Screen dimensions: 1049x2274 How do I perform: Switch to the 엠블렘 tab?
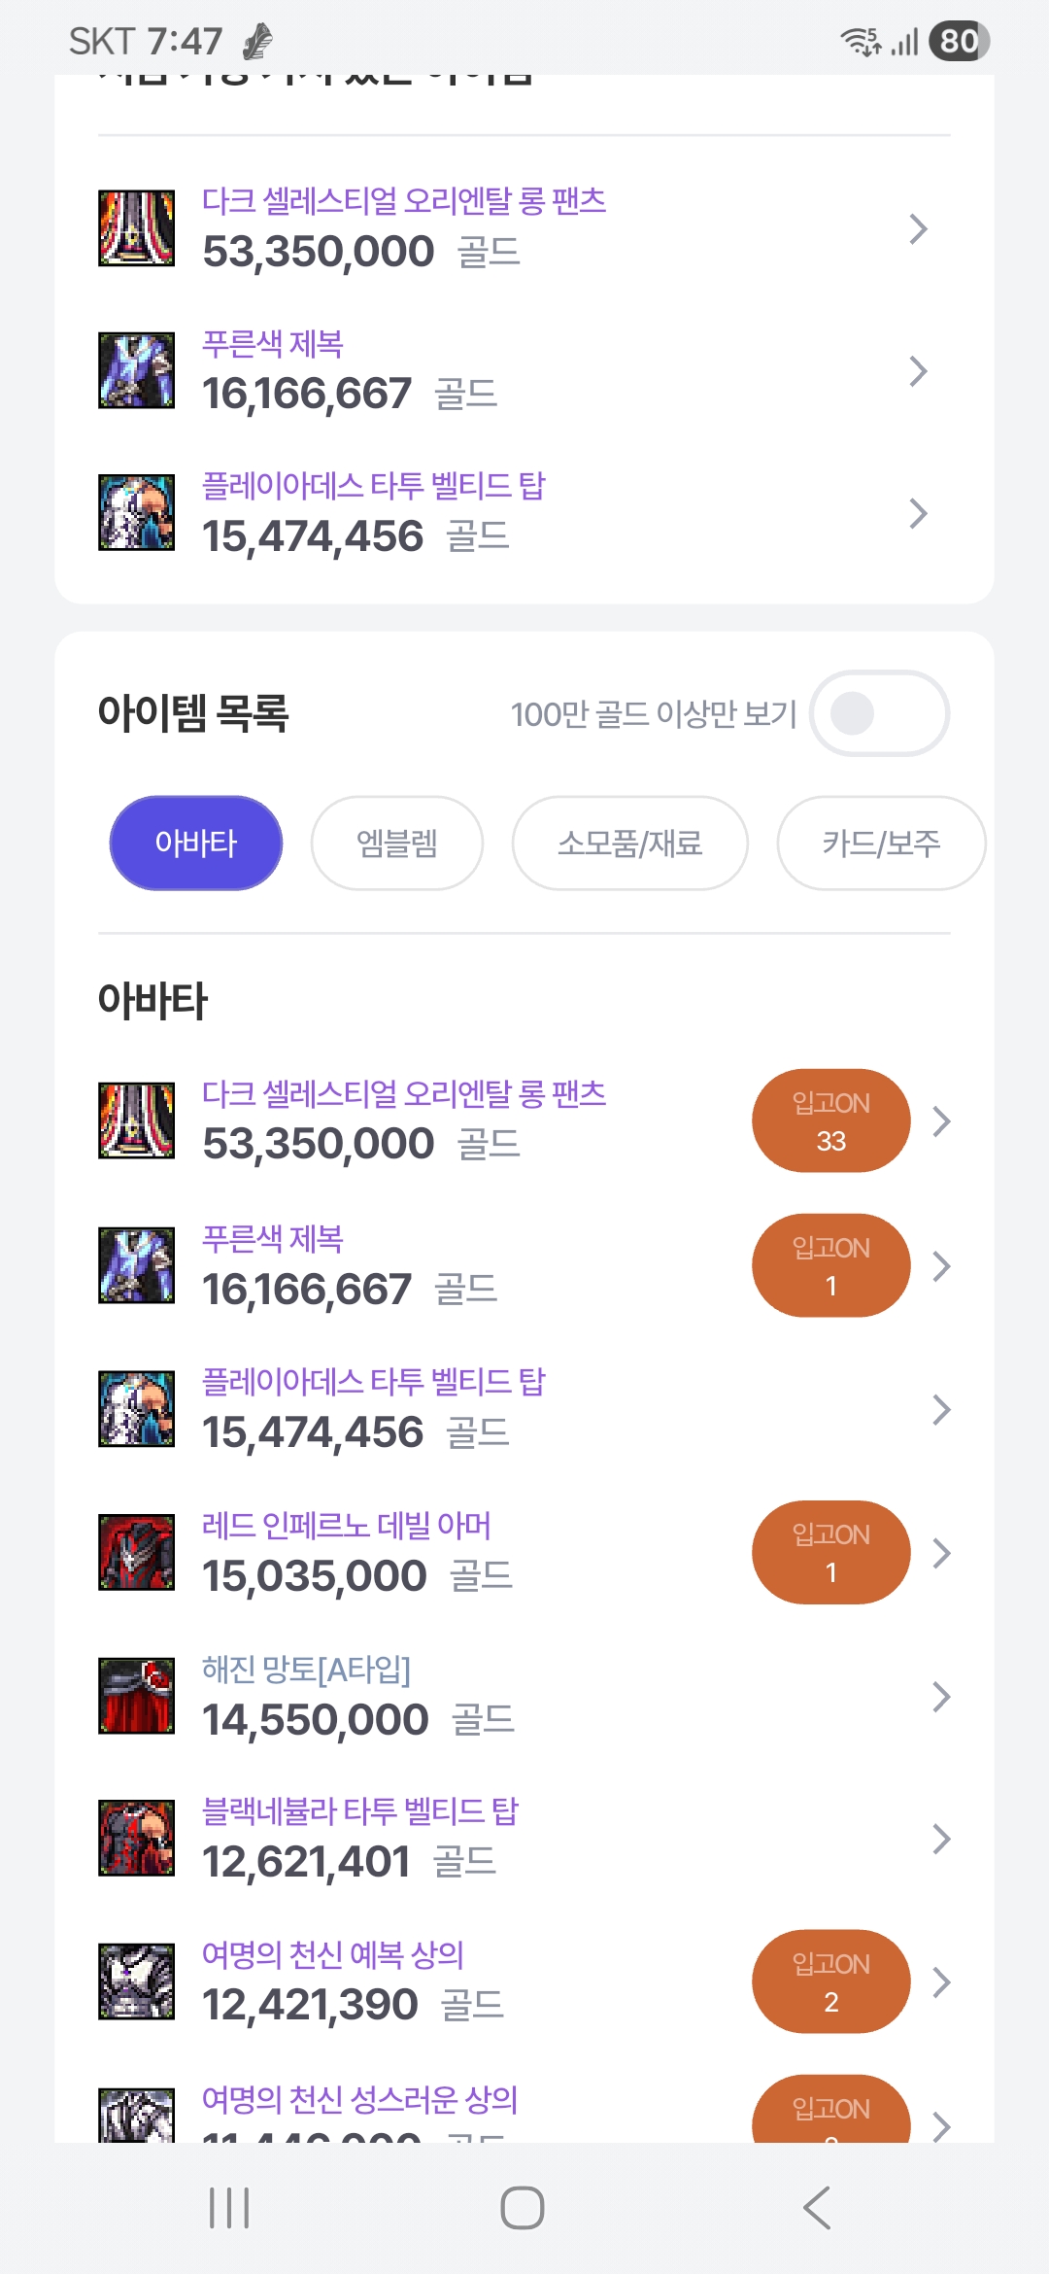point(396,843)
